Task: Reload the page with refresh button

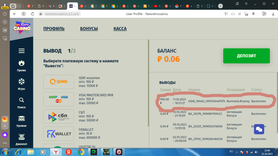Action: point(33,14)
